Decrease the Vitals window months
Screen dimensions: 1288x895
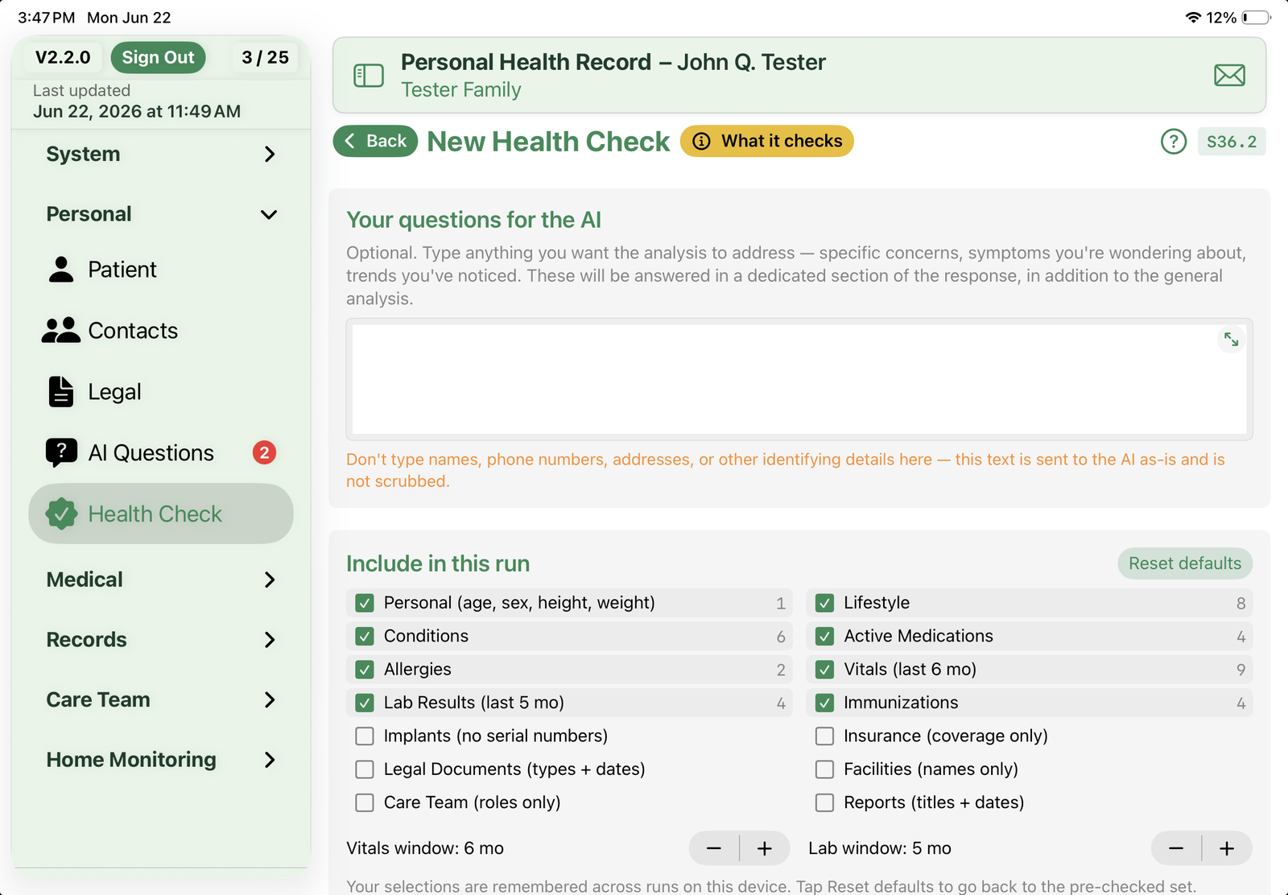[713, 848]
